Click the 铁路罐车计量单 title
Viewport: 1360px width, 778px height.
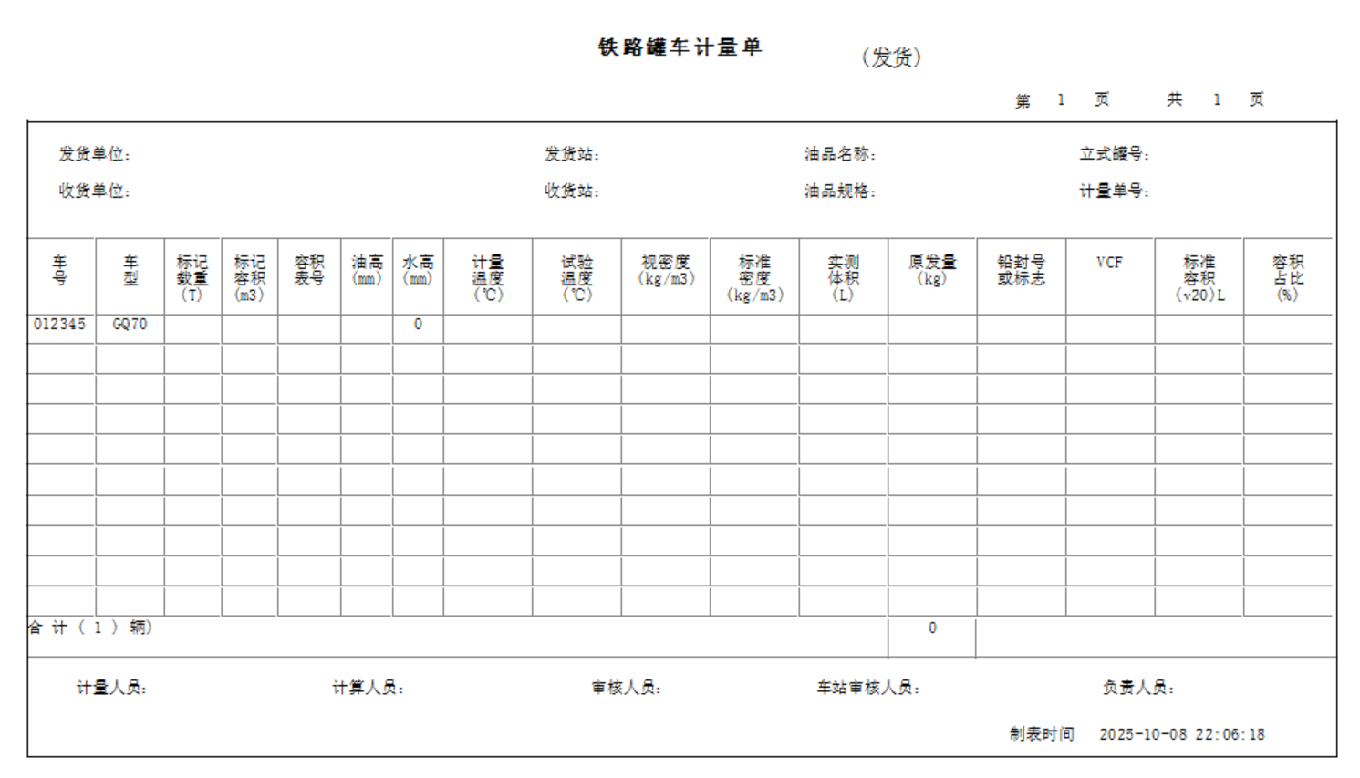[680, 47]
